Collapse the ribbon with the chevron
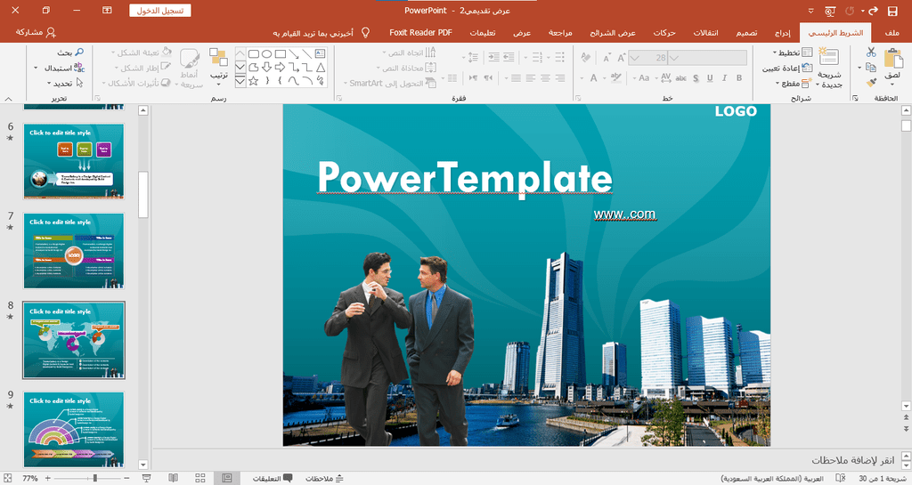The width and height of the screenshot is (912, 485). click(8, 99)
